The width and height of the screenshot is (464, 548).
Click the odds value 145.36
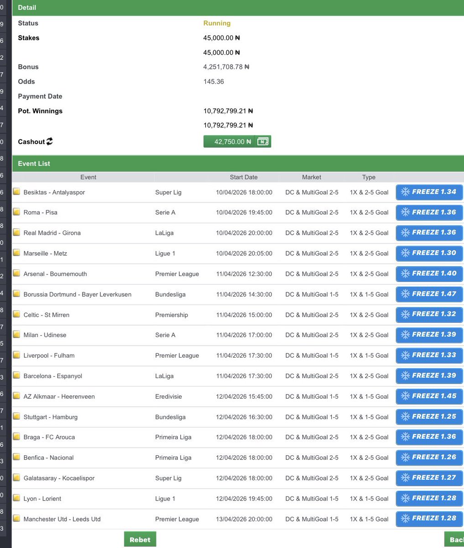[x=214, y=82]
